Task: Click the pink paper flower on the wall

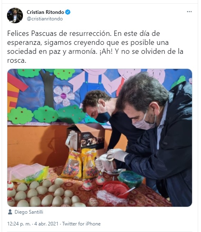Action: [x=63, y=95]
